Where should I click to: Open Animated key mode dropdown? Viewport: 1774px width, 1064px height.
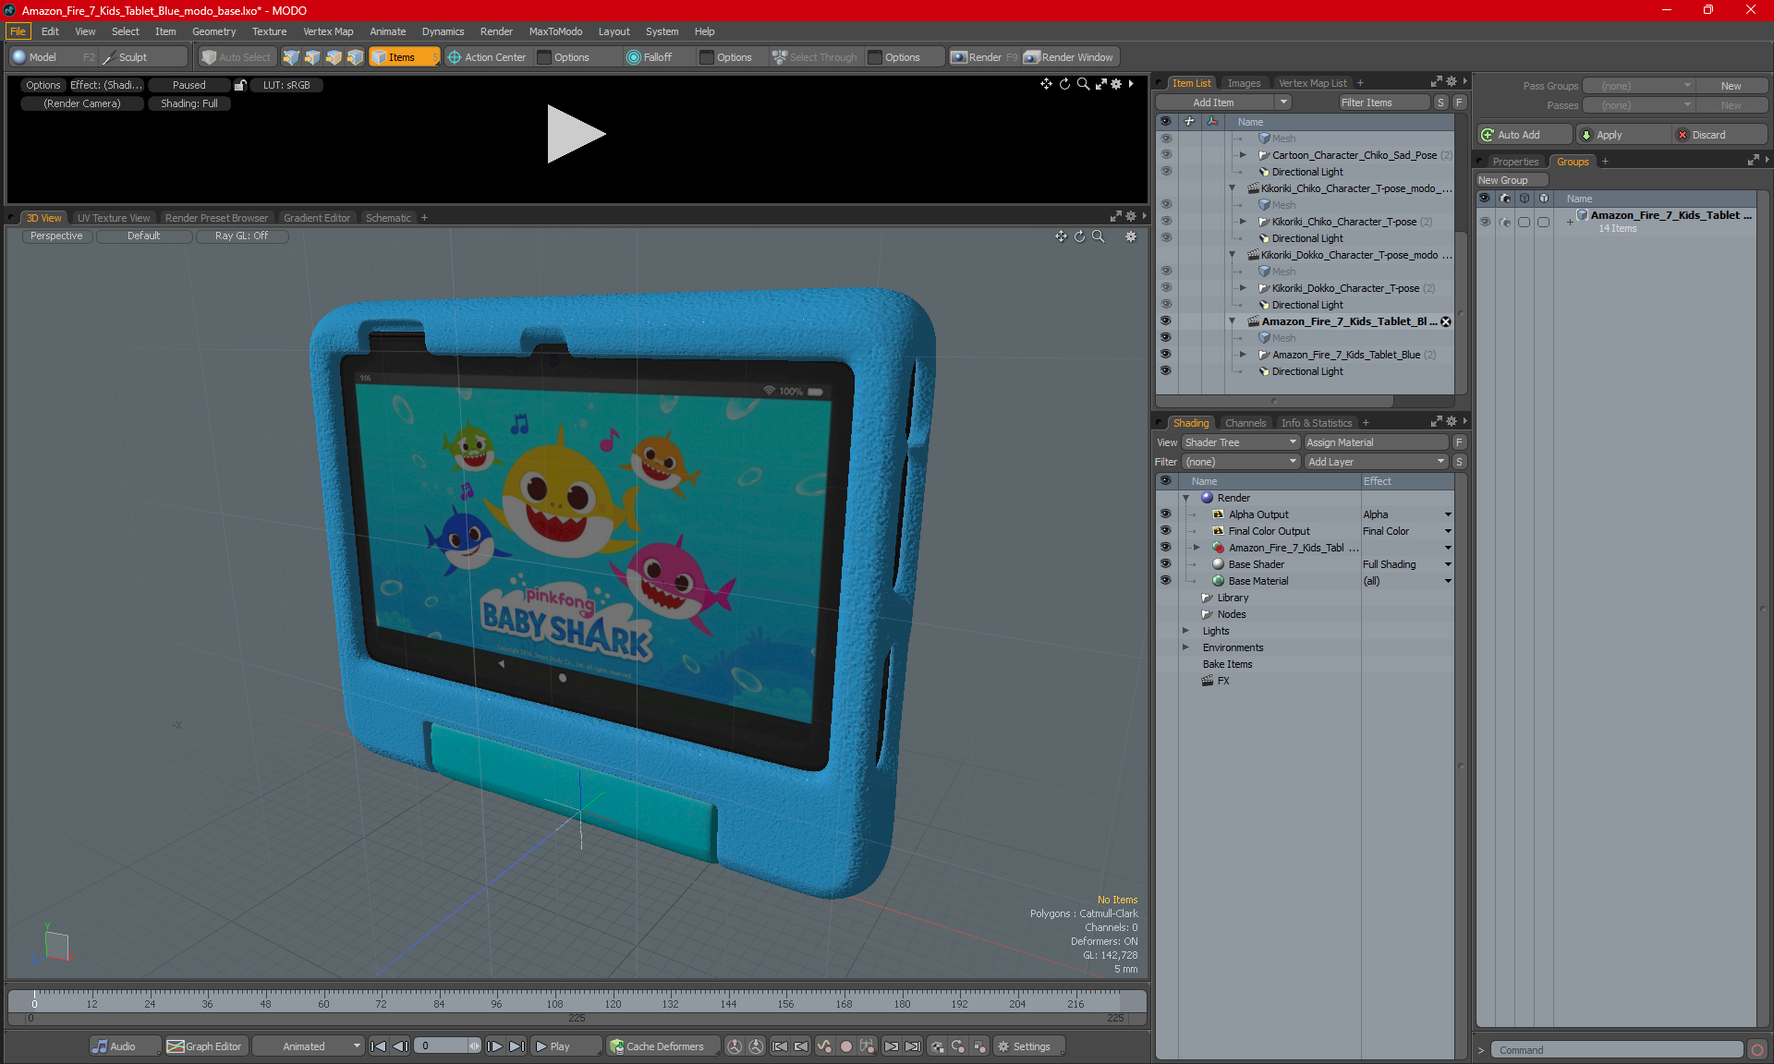coord(308,1046)
